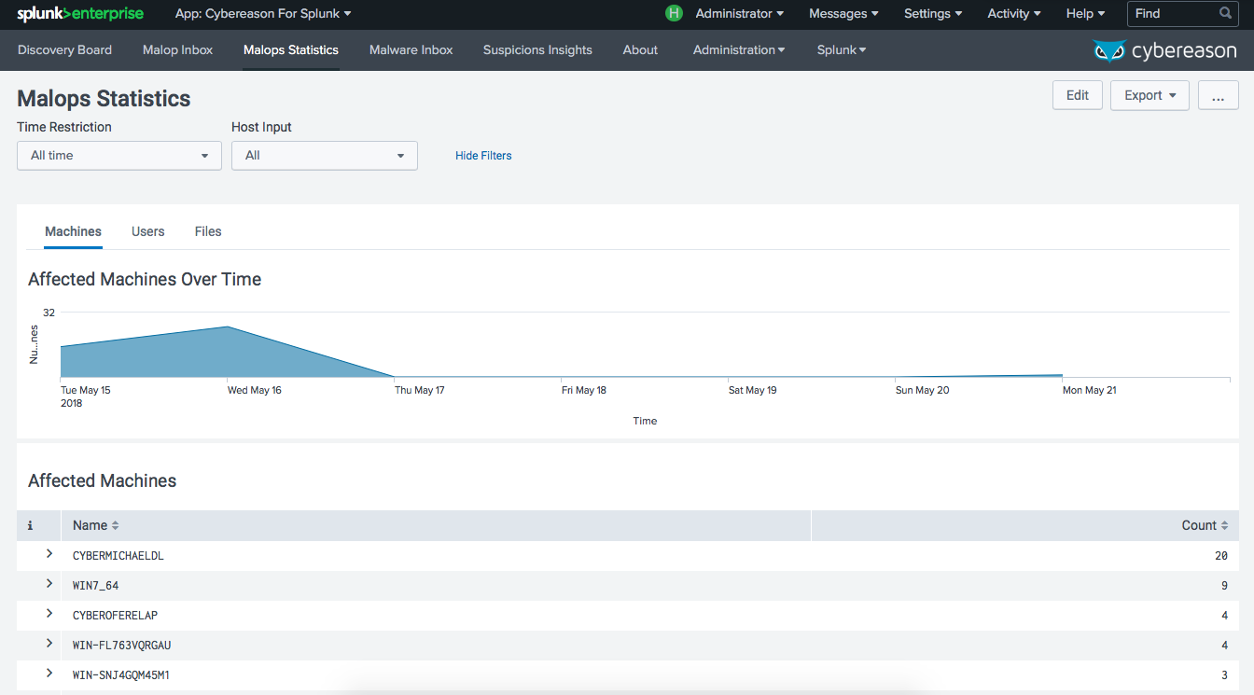Expand the CYBERMICHAELDL row
Image resolution: width=1254 pixels, height=695 pixels.
pos(49,554)
